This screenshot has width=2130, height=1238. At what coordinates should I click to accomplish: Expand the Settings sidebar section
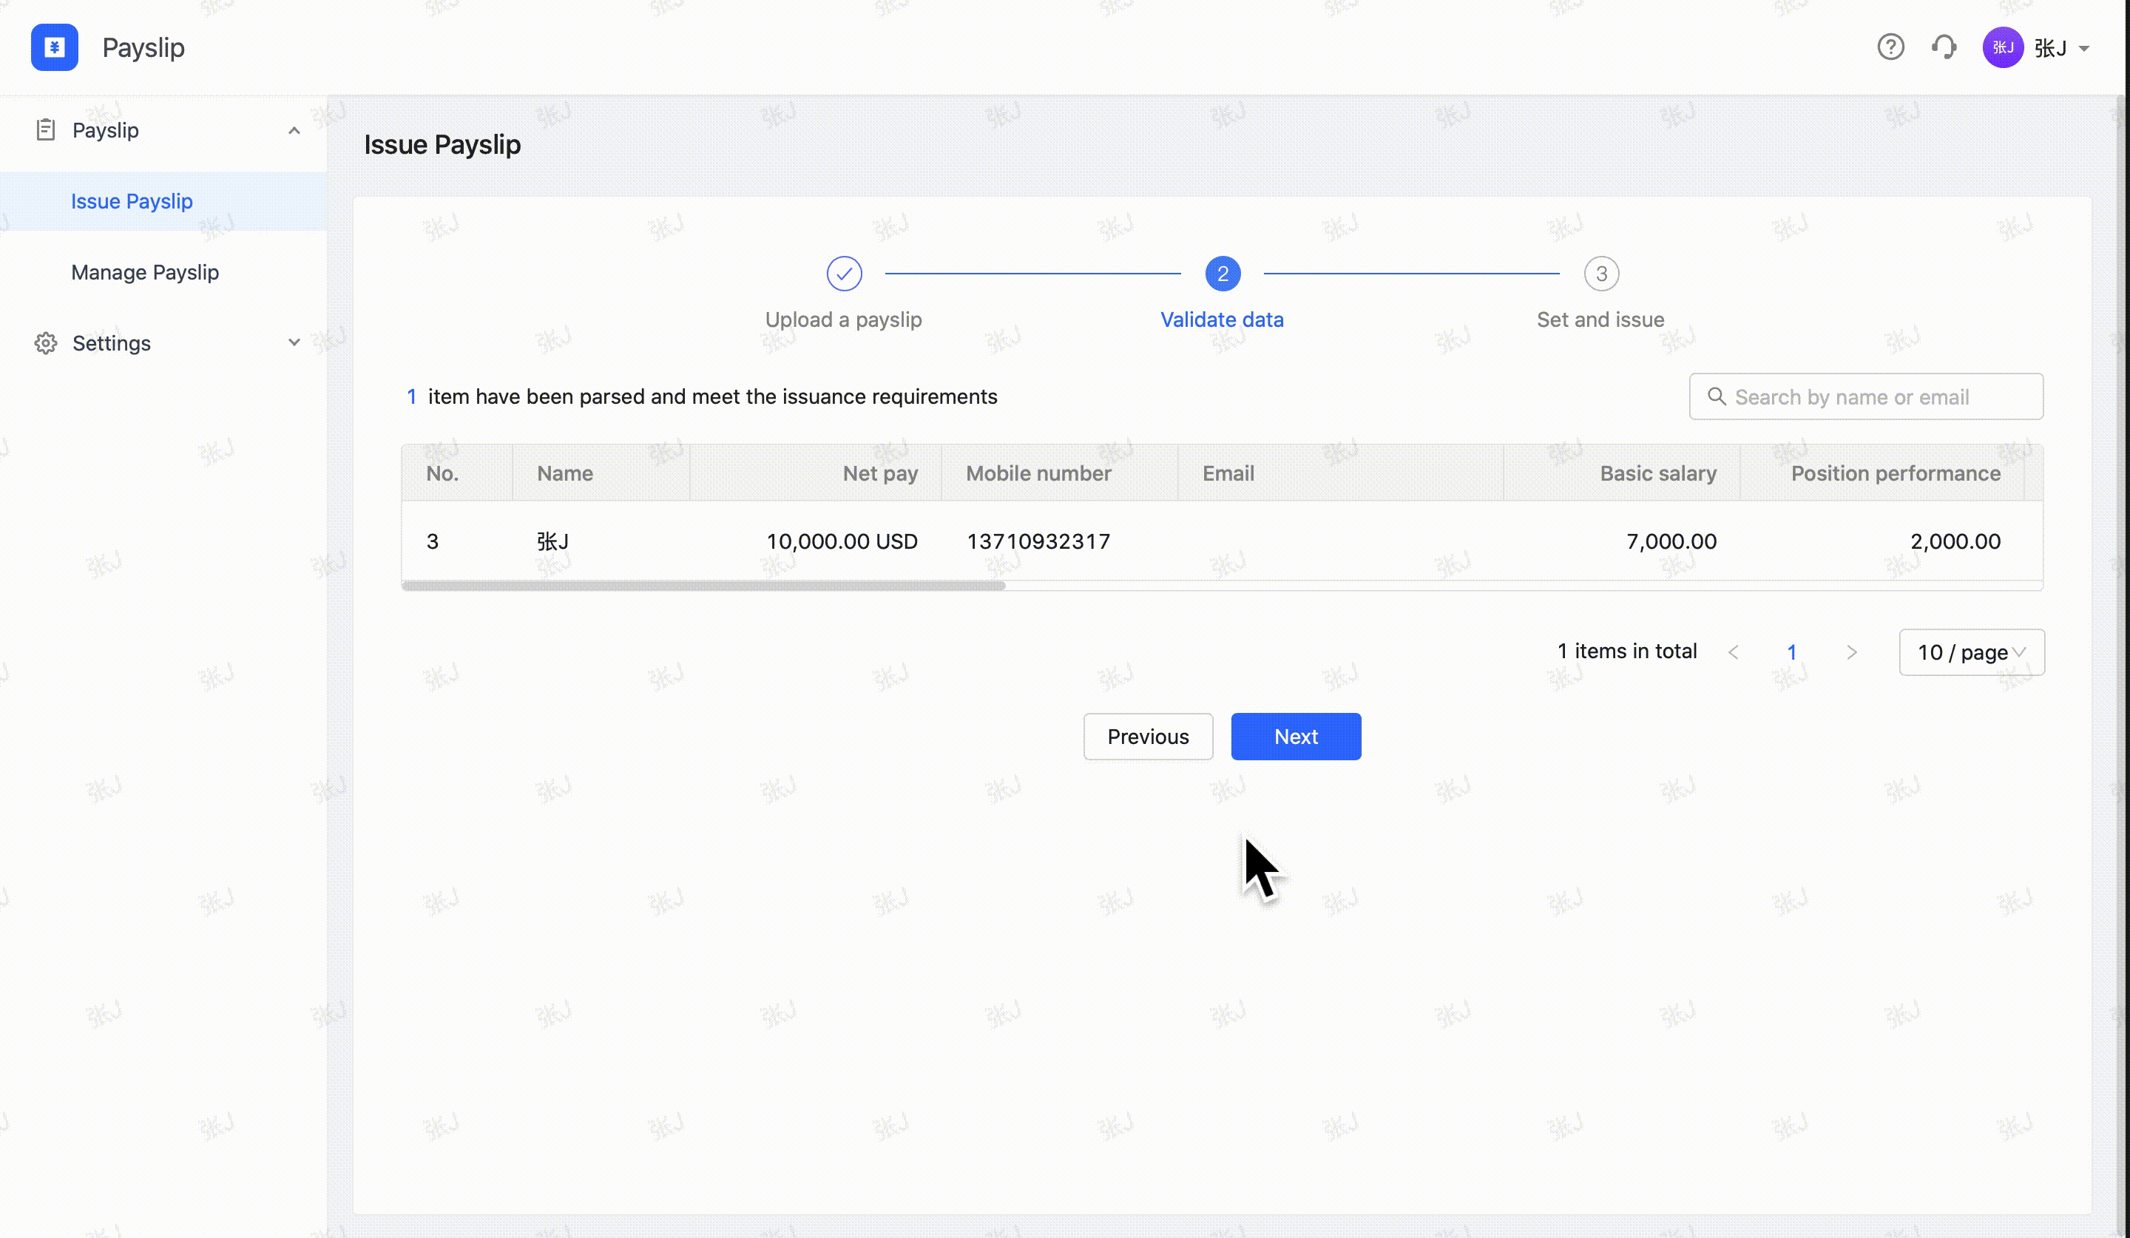(294, 343)
